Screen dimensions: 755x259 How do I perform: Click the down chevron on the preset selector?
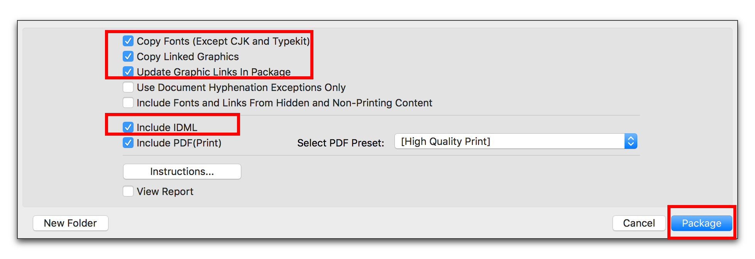631,144
